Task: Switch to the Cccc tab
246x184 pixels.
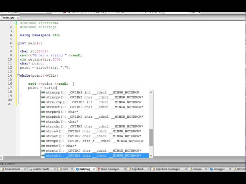Action: [x=65, y=169]
